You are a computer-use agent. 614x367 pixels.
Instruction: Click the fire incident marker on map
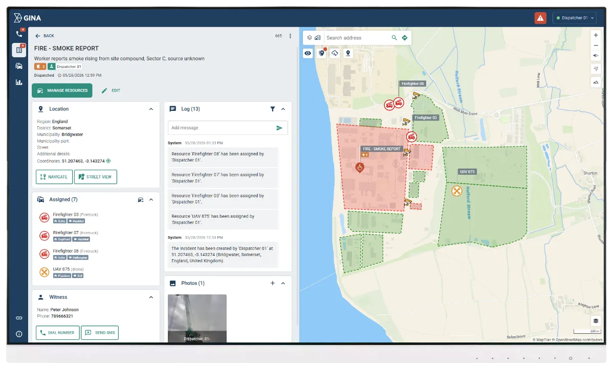coord(360,168)
